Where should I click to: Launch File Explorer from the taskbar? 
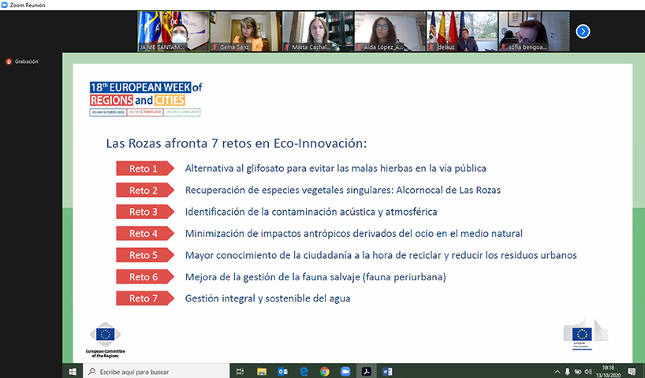(262, 371)
